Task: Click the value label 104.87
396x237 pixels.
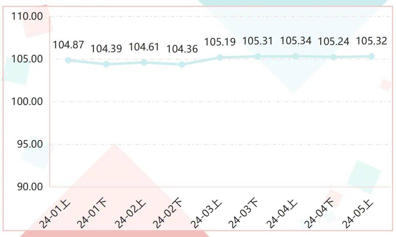Action: point(69,45)
